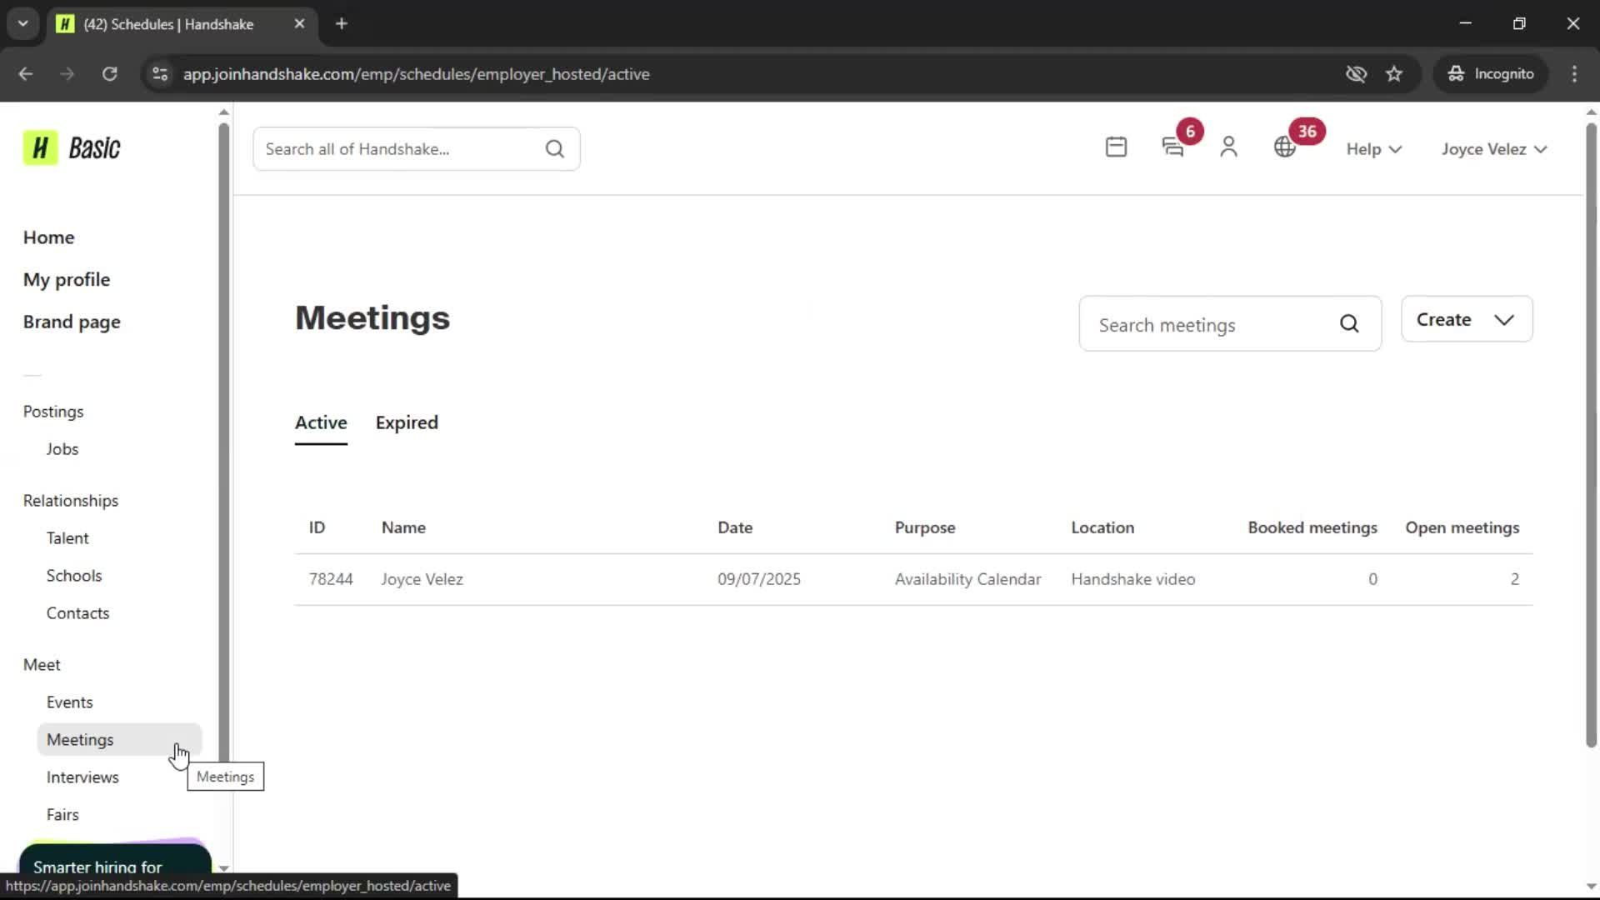Screen dimensions: 1600x900
Task: Click the main page vertical scrollbar
Action: [1591, 433]
